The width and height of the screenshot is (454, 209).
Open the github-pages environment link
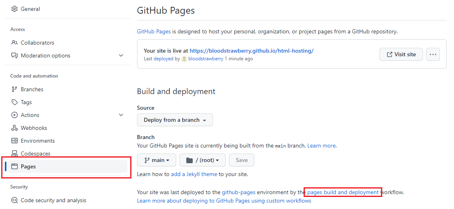tap(239, 192)
